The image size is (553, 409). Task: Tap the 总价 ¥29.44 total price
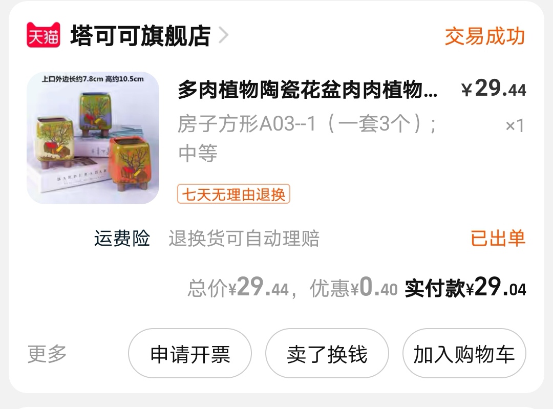(239, 287)
